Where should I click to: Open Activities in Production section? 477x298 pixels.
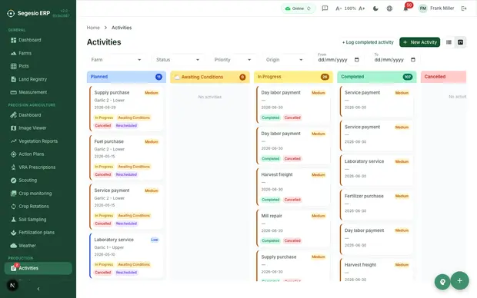pos(38,268)
